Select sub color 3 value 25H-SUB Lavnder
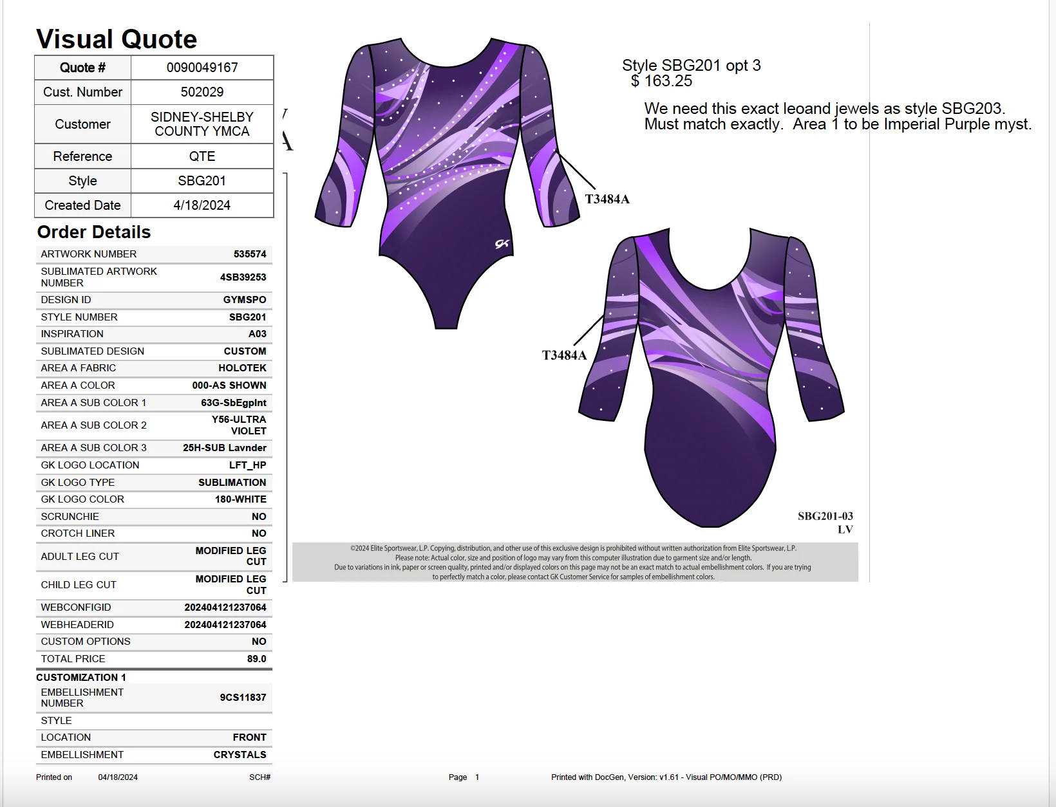Screen dimensions: 1056x807 225,448
